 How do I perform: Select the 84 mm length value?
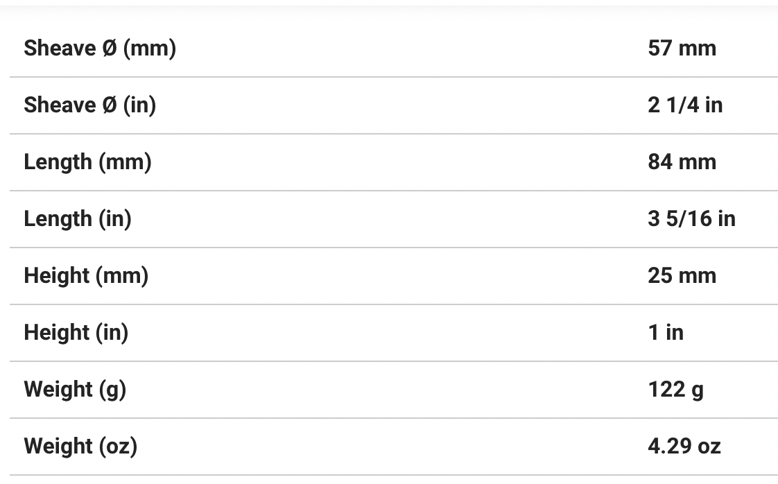(x=682, y=162)
